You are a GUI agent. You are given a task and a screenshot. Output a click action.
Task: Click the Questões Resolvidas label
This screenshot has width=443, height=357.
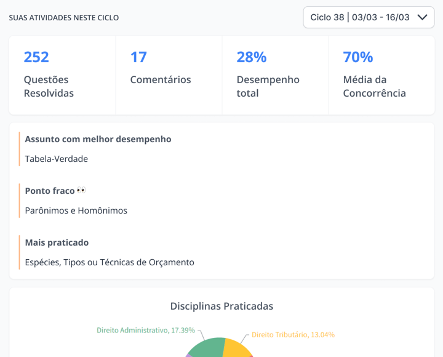(49, 87)
